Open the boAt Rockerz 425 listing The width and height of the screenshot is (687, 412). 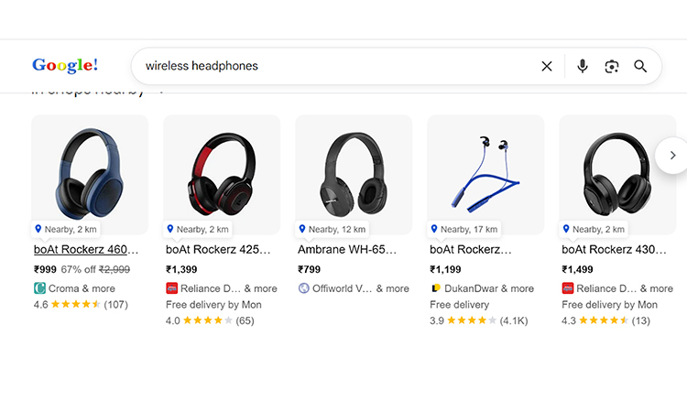(x=216, y=249)
